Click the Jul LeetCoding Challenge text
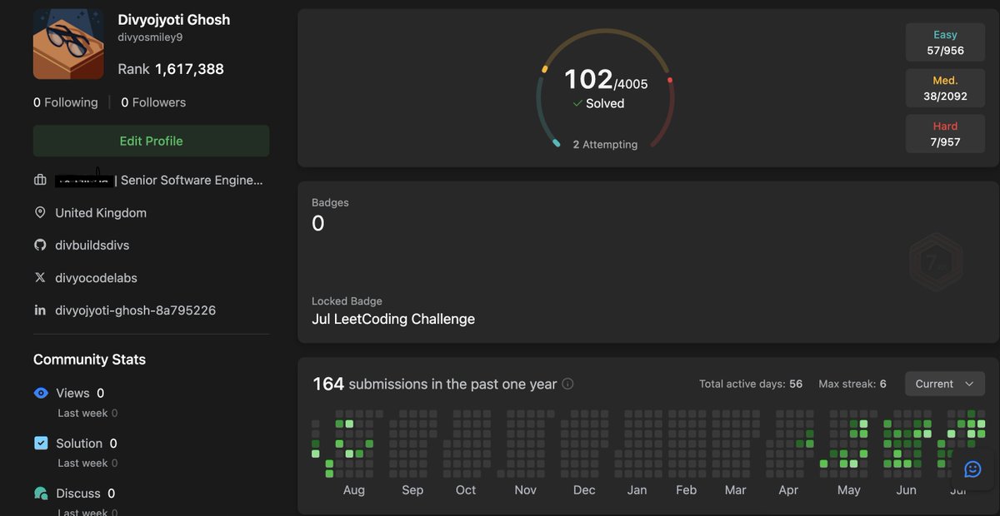This screenshot has height=516, width=1000. [x=393, y=319]
